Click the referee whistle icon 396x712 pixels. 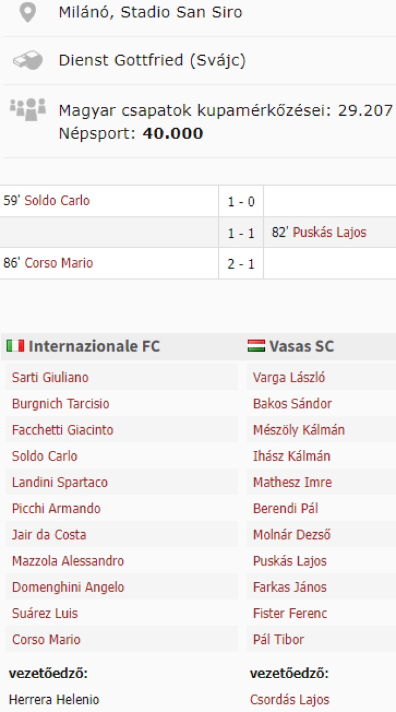(27, 60)
